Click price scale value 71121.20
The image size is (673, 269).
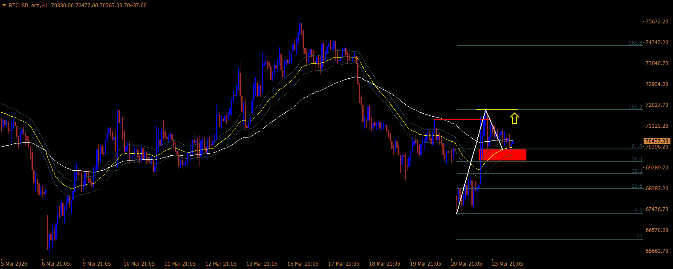657,126
